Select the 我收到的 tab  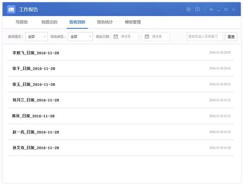click(77, 22)
